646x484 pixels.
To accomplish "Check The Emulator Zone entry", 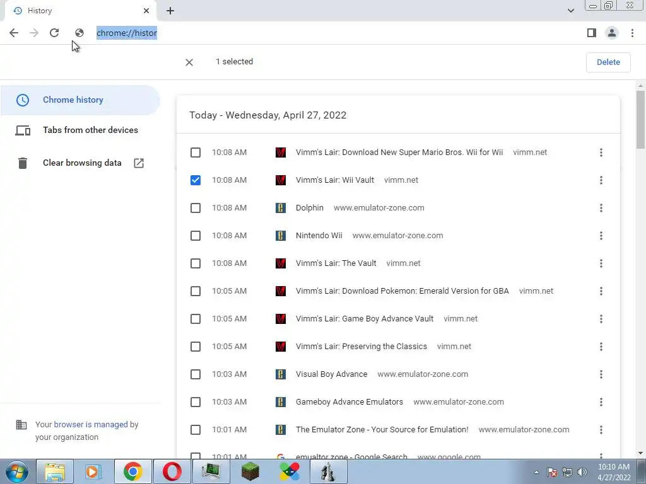I will 196,430.
